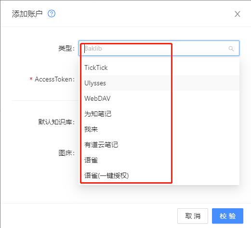Click the search magnifier in type field
This screenshot has height=228, width=251.
point(231,48)
